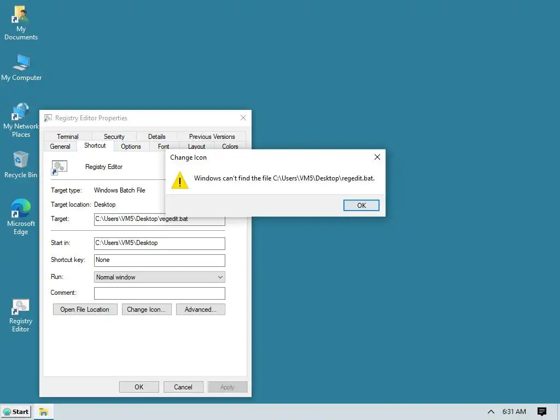Click Registry Editor Properties title bar icon

(48, 118)
